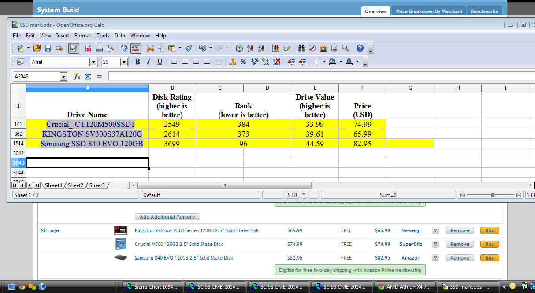Show Draw Functions icon
535x293 pixels.
click(x=287, y=48)
